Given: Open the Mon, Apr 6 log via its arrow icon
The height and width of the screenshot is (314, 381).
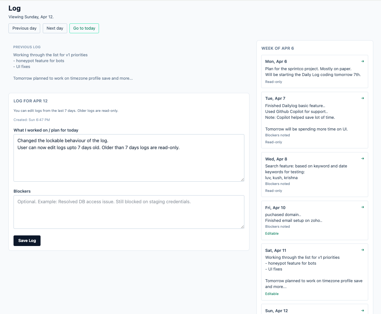Looking at the screenshot, I should click(x=362, y=61).
